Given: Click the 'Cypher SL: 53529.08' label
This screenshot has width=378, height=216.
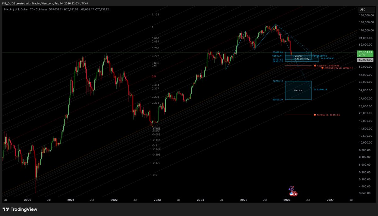Looking at the screenshot, I should pyautogui.click(x=328, y=66).
